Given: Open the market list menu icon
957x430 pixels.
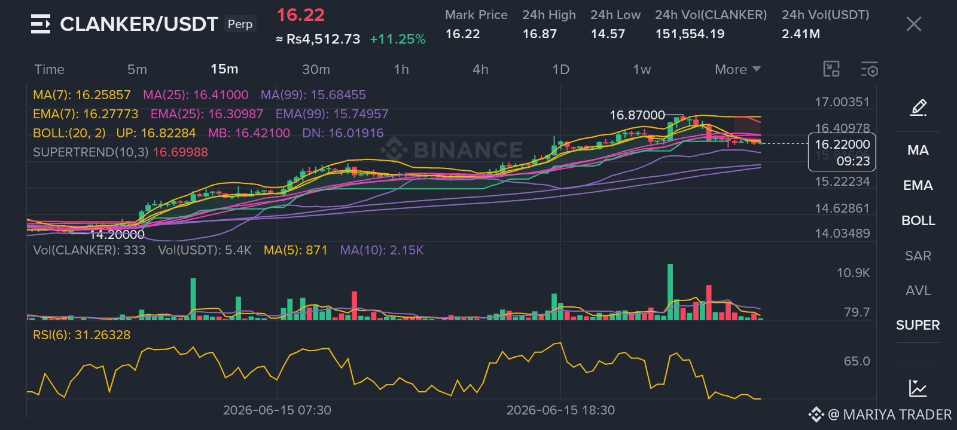Looking at the screenshot, I should [41, 24].
